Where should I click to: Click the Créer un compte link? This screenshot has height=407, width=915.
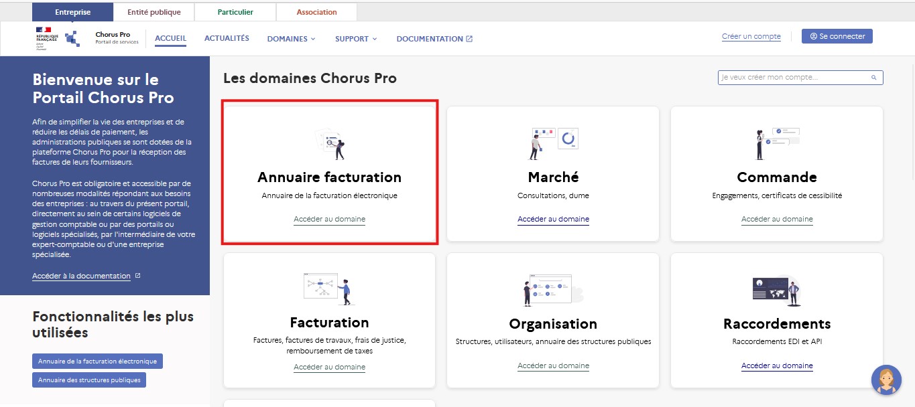[x=751, y=36]
